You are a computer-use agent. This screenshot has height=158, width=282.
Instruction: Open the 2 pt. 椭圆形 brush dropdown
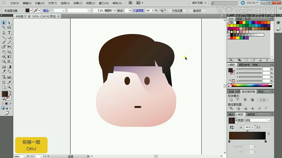point(115,10)
